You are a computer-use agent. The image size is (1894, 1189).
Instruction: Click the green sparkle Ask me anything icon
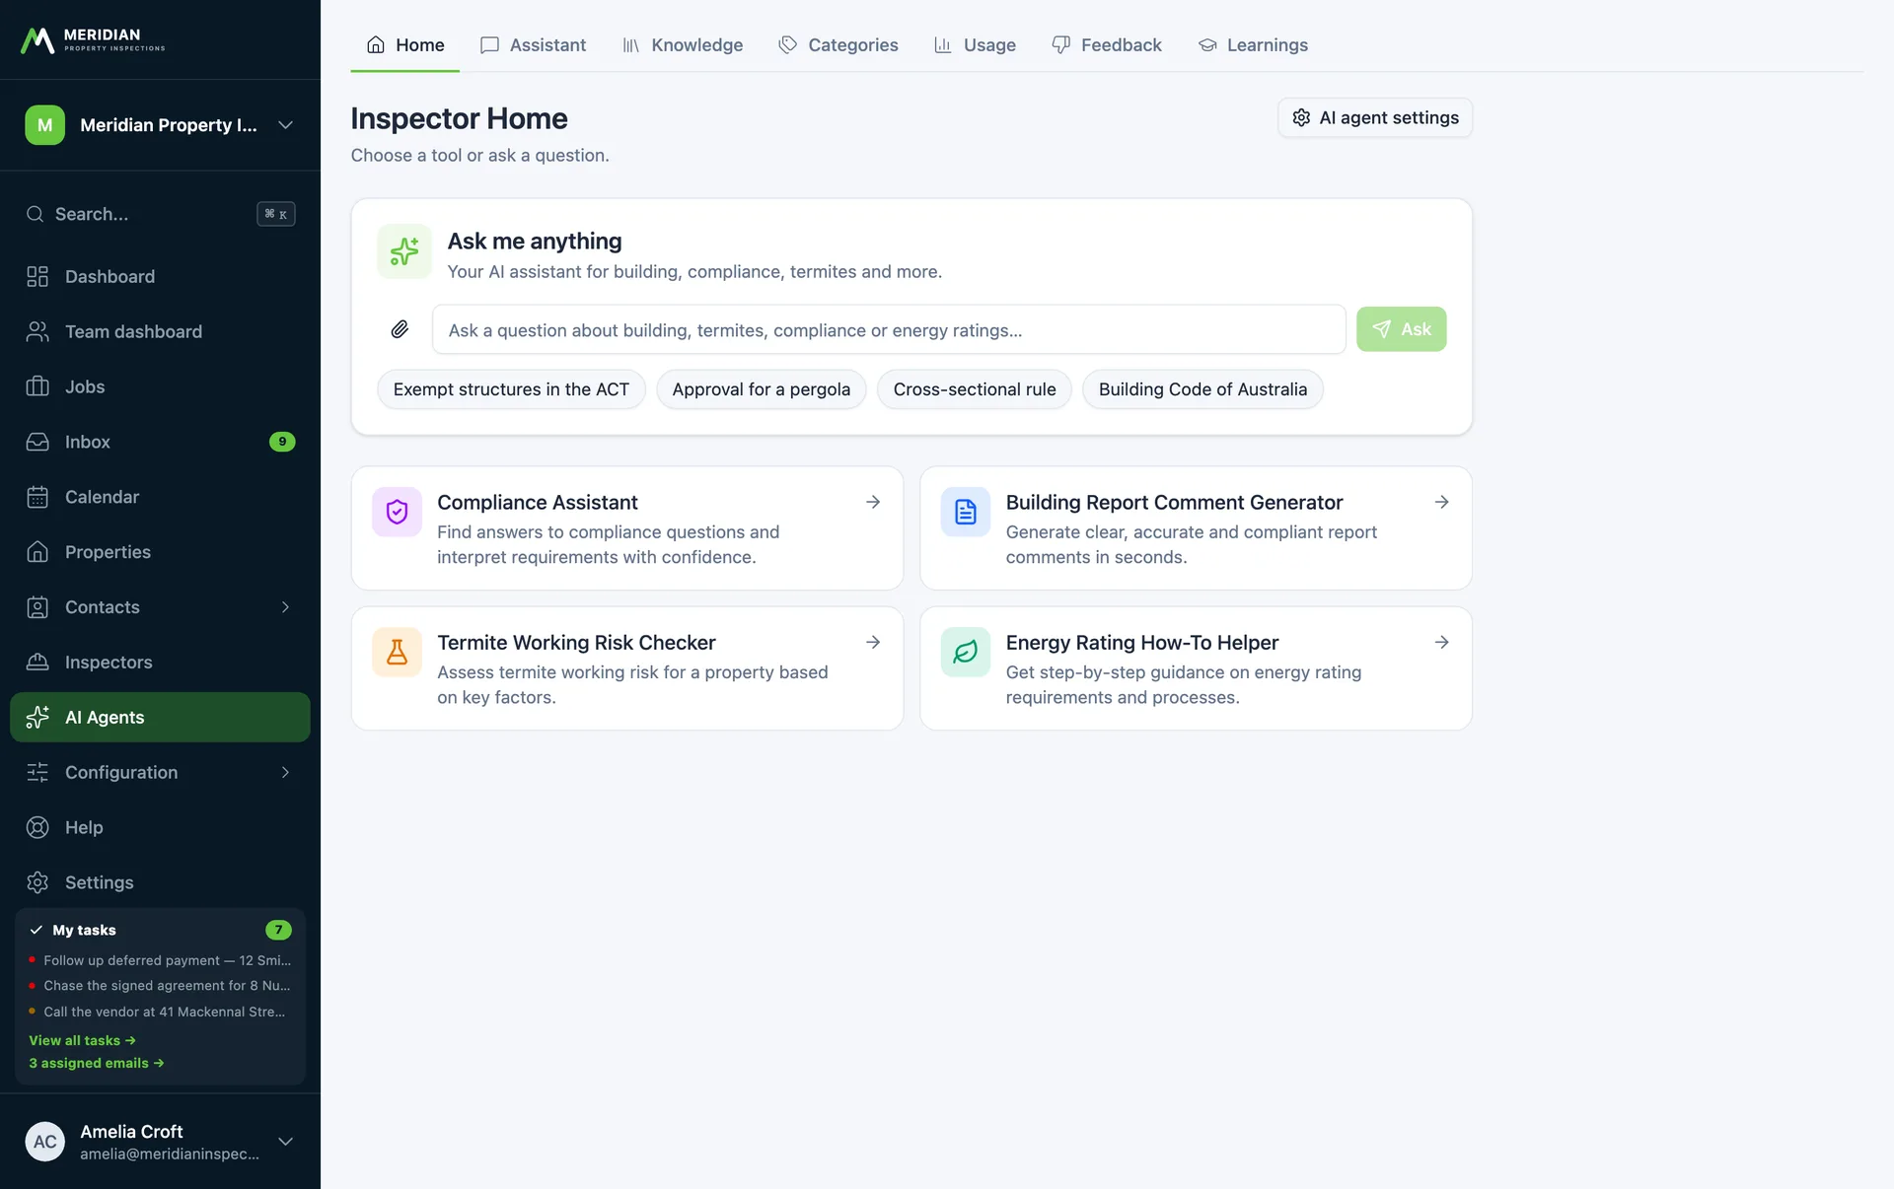point(404,251)
